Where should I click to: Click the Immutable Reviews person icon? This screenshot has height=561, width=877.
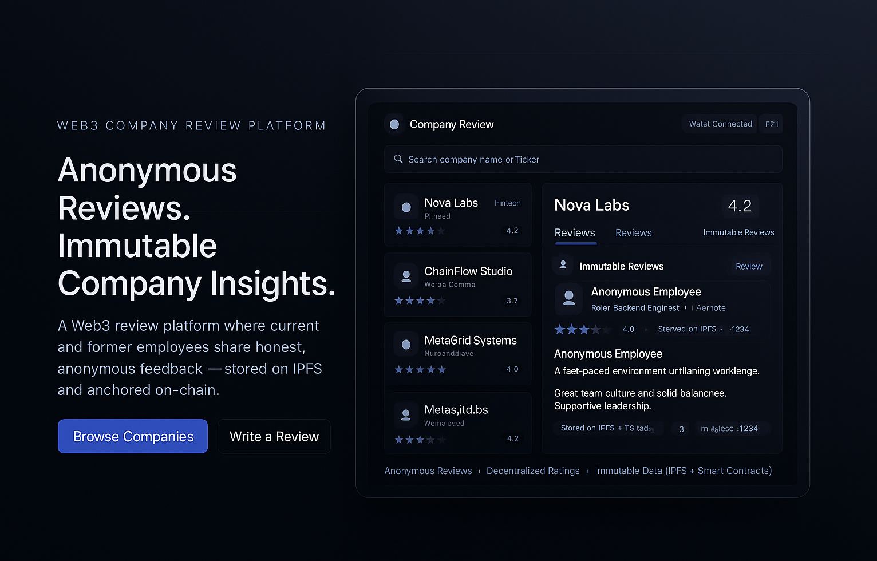(x=563, y=264)
